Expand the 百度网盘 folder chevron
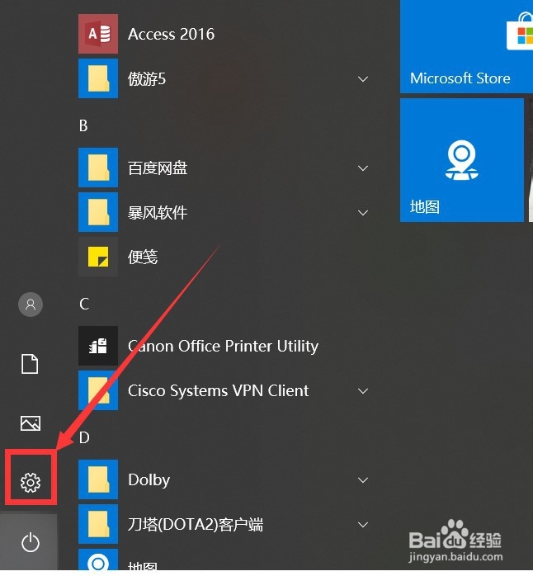The image size is (533, 576). (363, 168)
